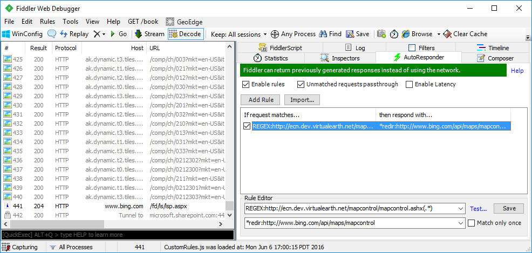Open the Edit menu

(x=27, y=22)
